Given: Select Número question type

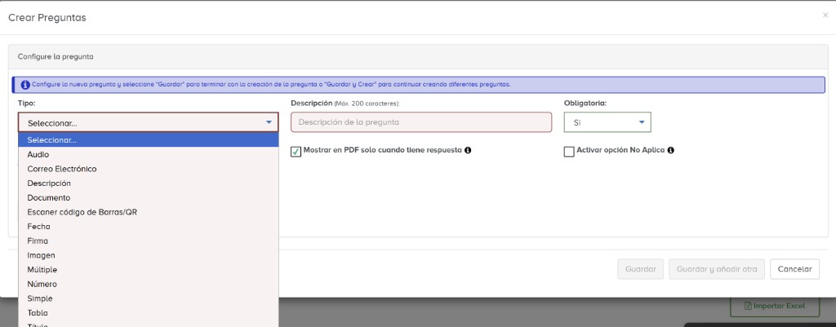Looking at the screenshot, I should (149, 284).
